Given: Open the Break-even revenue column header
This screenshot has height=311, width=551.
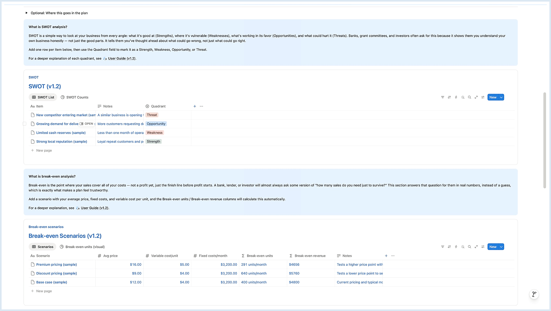Looking at the screenshot, I should (x=311, y=256).
